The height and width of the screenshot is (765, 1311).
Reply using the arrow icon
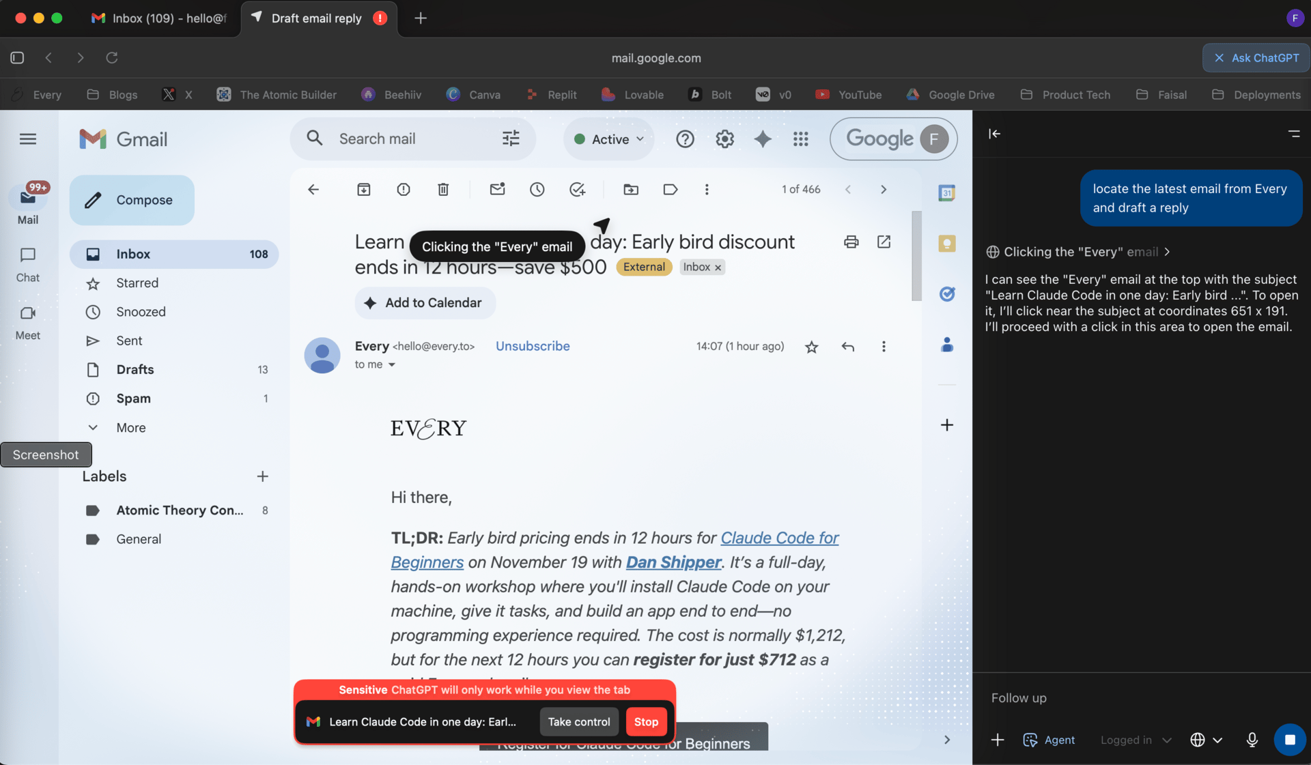(x=847, y=347)
